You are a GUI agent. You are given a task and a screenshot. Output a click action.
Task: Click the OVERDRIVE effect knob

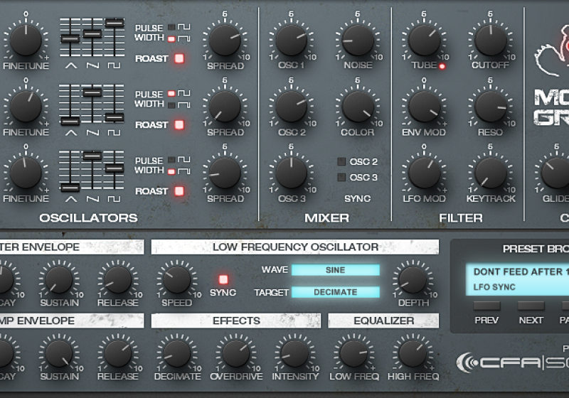236,354
